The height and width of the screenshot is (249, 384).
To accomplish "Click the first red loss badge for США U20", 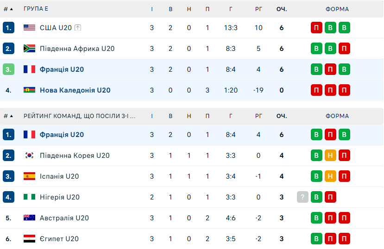I will click(x=316, y=28).
